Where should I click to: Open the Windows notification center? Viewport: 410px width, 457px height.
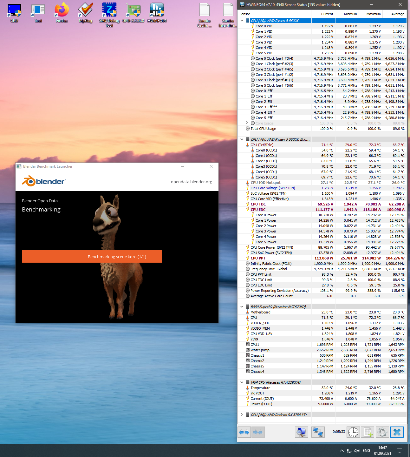(x=400, y=451)
